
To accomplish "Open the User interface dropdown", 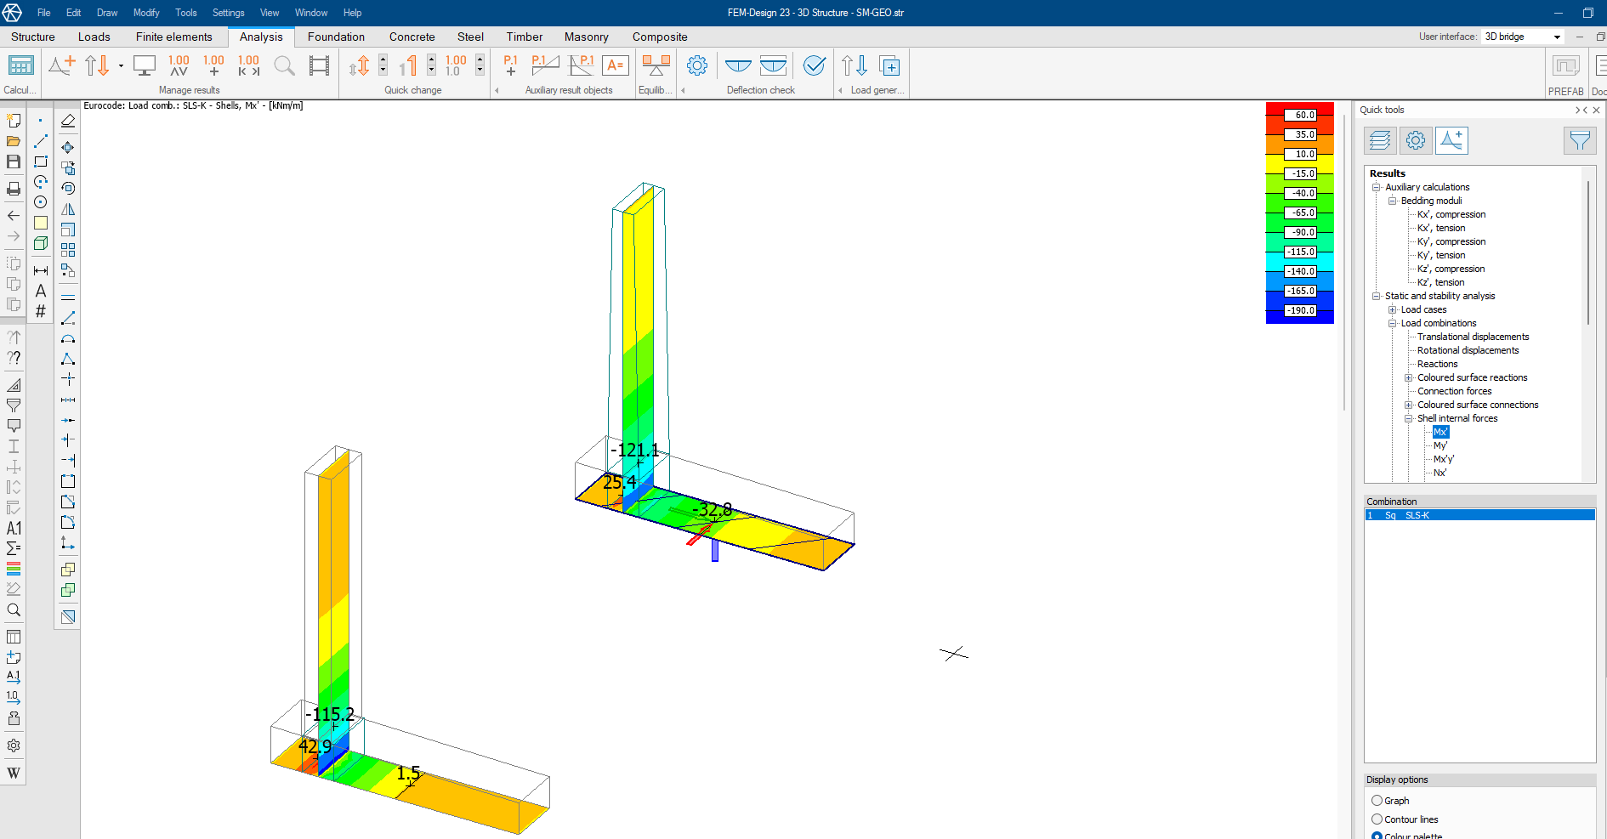I will (x=1523, y=37).
